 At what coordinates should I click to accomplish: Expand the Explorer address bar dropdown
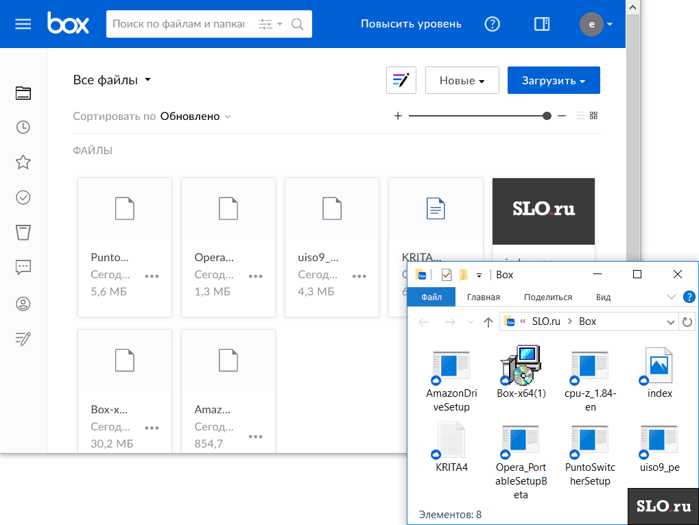coord(670,322)
